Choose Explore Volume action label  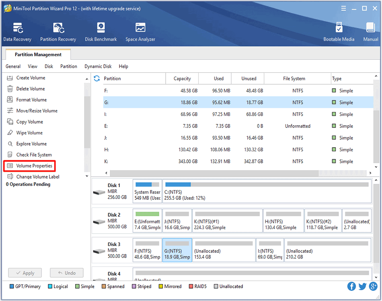coord(31,144)
